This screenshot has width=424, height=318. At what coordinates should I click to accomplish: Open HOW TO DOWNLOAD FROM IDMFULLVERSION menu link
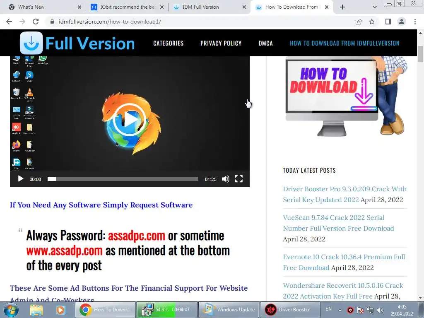[344, 43]
